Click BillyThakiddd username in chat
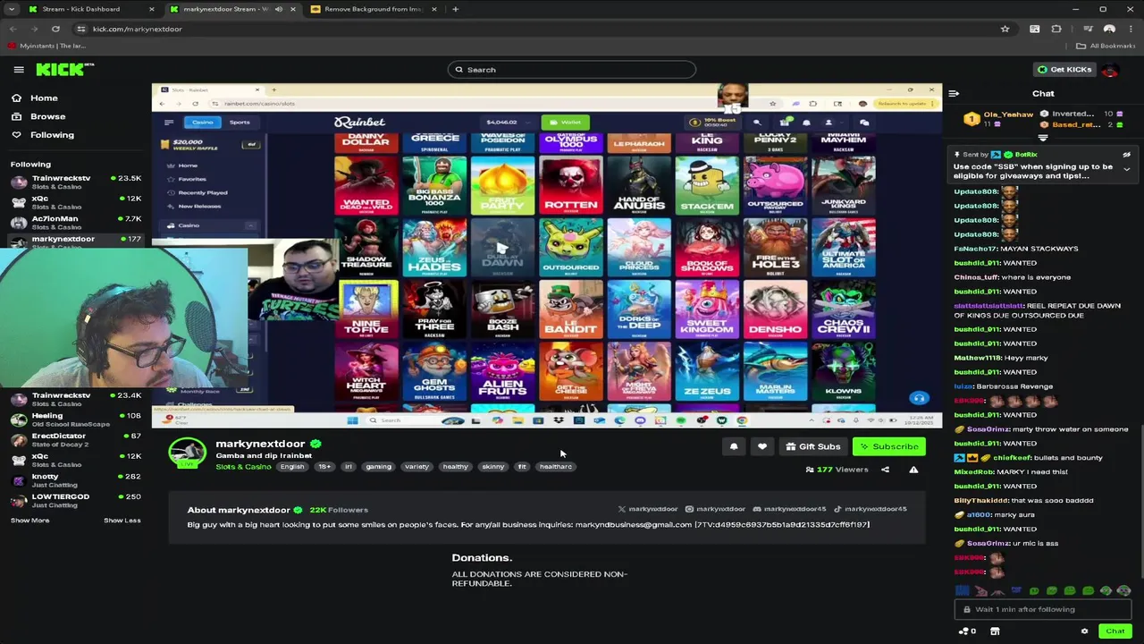This screenshot has height=644, width=1144. tap(980, 501)
